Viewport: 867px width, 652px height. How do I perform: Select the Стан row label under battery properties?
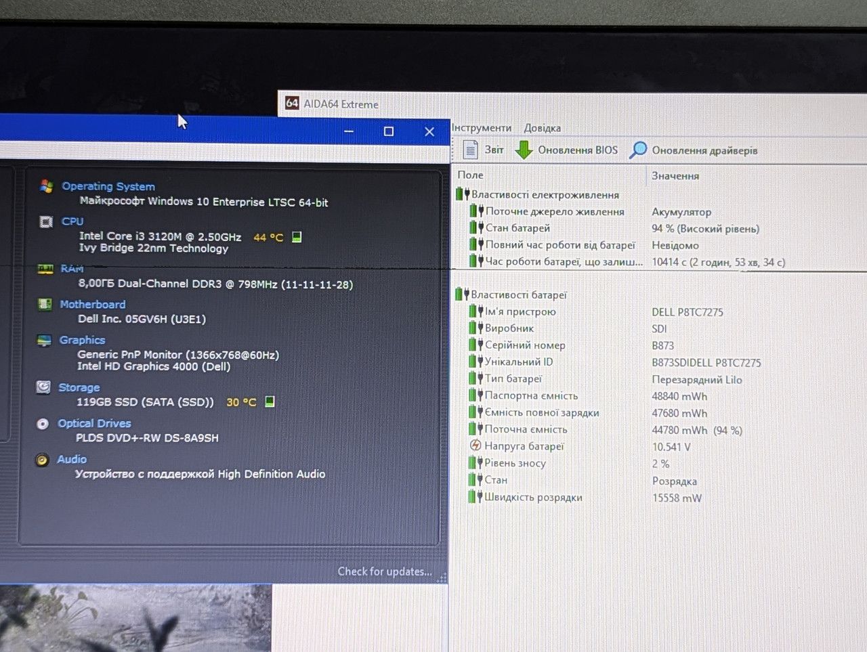point(496,480)
